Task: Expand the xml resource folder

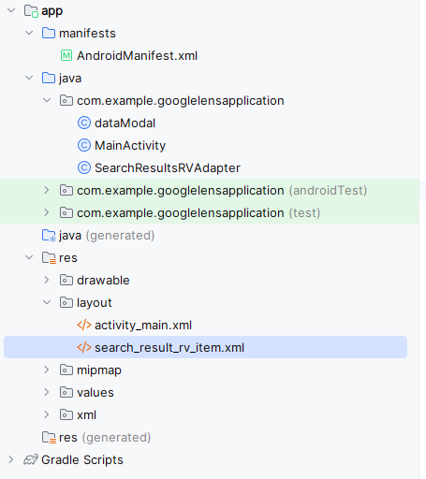Action: pos(47,414)
